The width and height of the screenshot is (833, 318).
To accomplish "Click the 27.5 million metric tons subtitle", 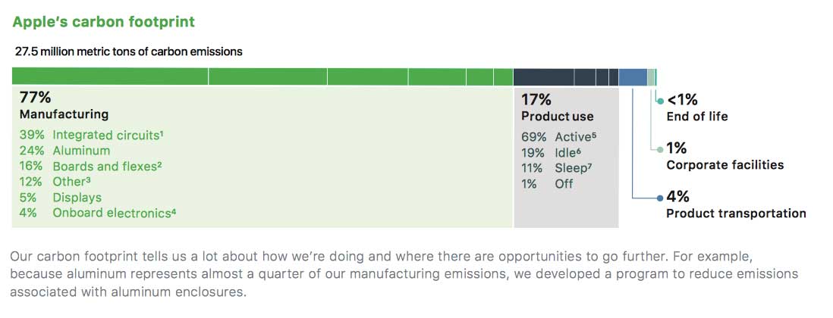I will point(129,51).
